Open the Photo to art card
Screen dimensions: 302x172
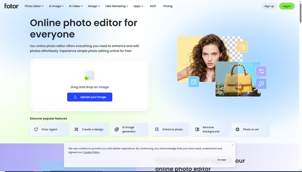(250, 129)
